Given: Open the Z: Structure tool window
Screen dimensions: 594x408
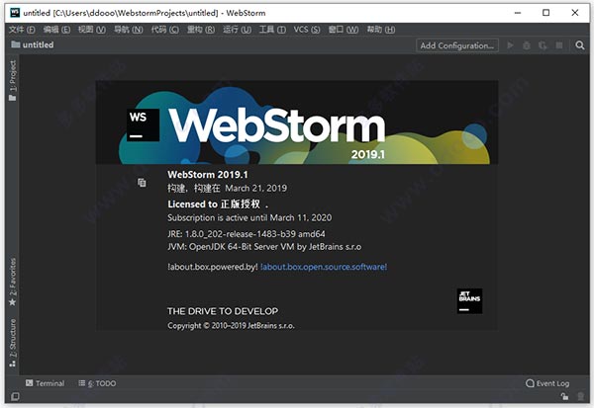Looking at the screenshot, I should [13, 343].
